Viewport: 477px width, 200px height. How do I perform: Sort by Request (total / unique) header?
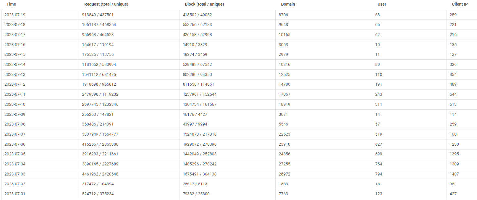click(106, 4)
